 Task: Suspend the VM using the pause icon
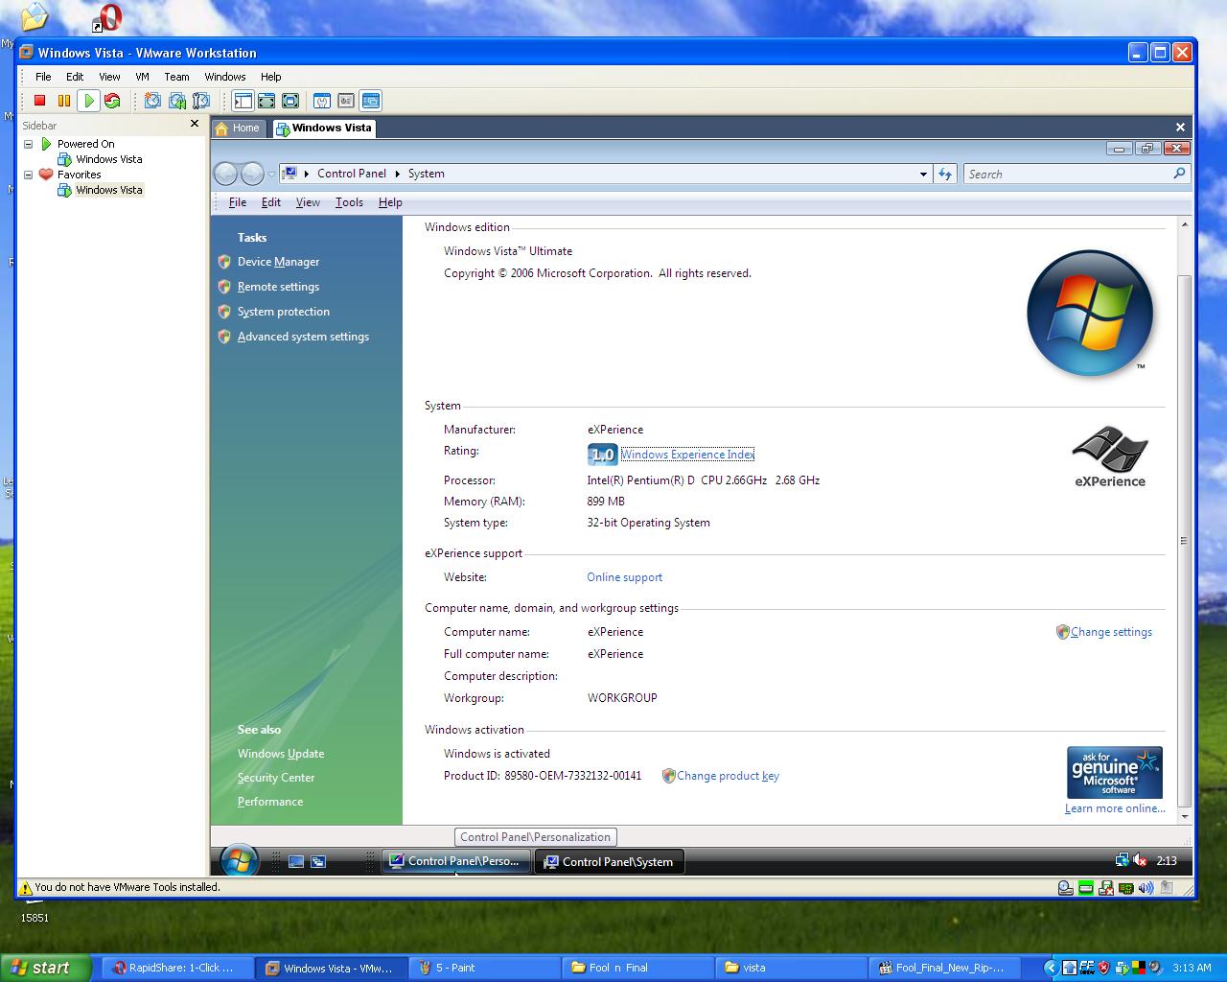click(64, 101)
